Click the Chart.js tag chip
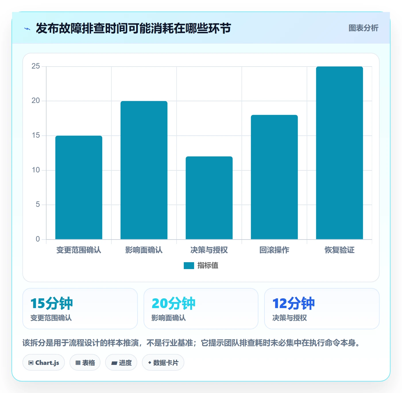The width and height of the screenshot is (402, 393). [44, 363]
